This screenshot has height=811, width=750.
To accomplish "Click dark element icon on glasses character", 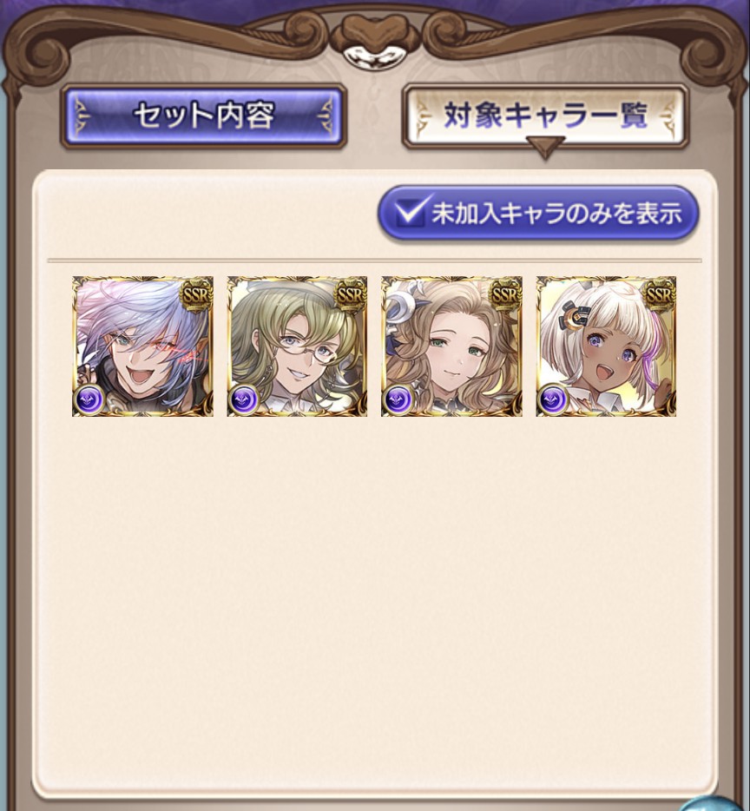I will click(x=244, y=399).
